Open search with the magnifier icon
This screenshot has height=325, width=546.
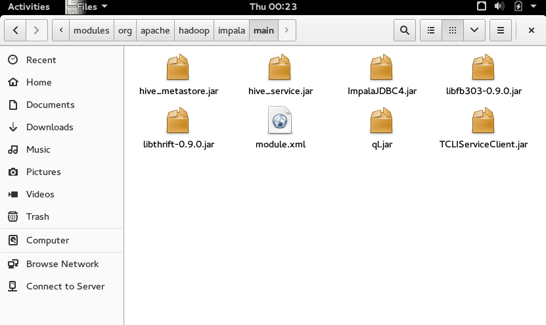point(405,30)
